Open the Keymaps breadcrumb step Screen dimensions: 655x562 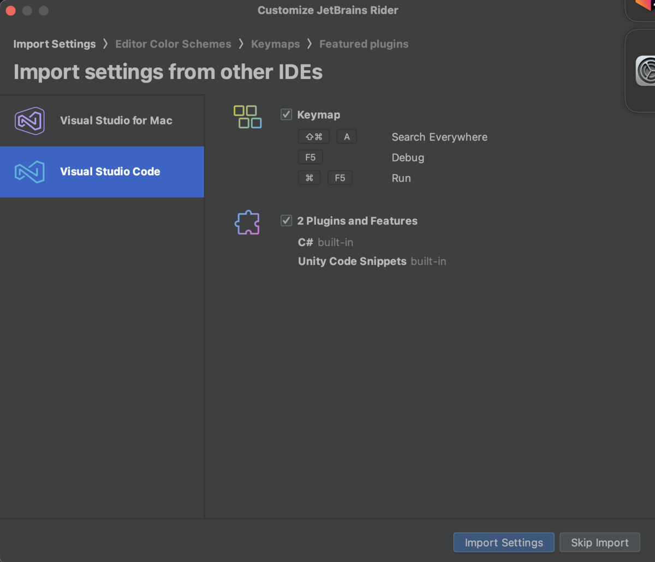275,44
